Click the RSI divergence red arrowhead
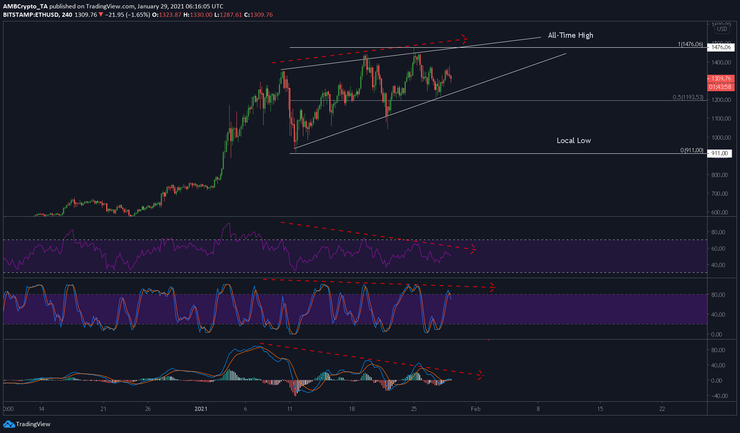The width and height of the screenshot is (740, 433). [473, 249]
